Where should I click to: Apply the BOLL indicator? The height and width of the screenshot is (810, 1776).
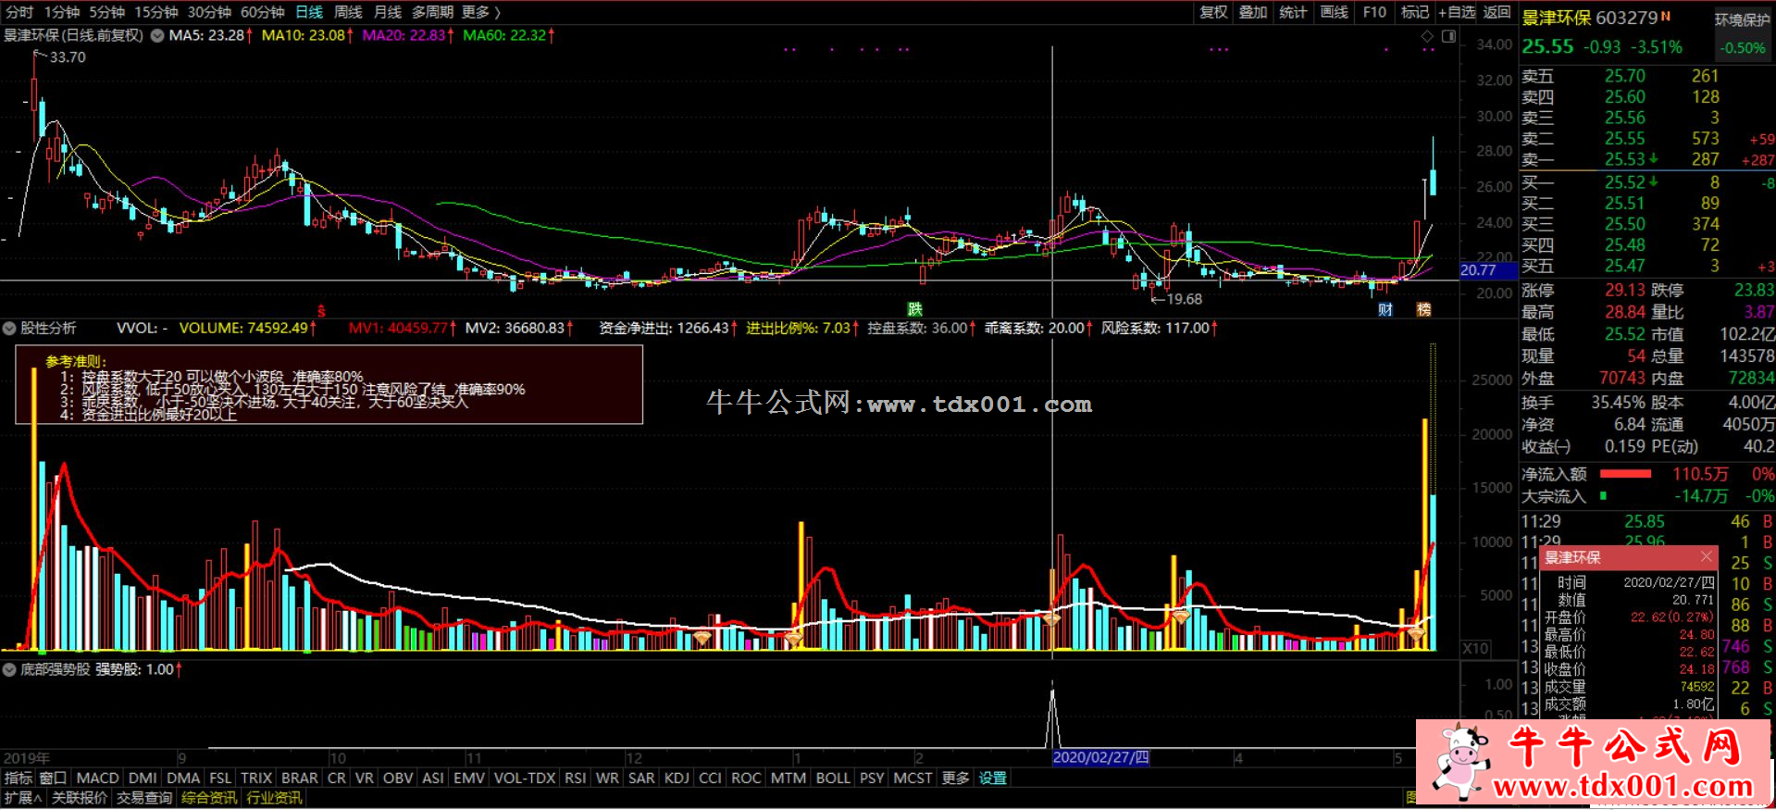(832, 778)
